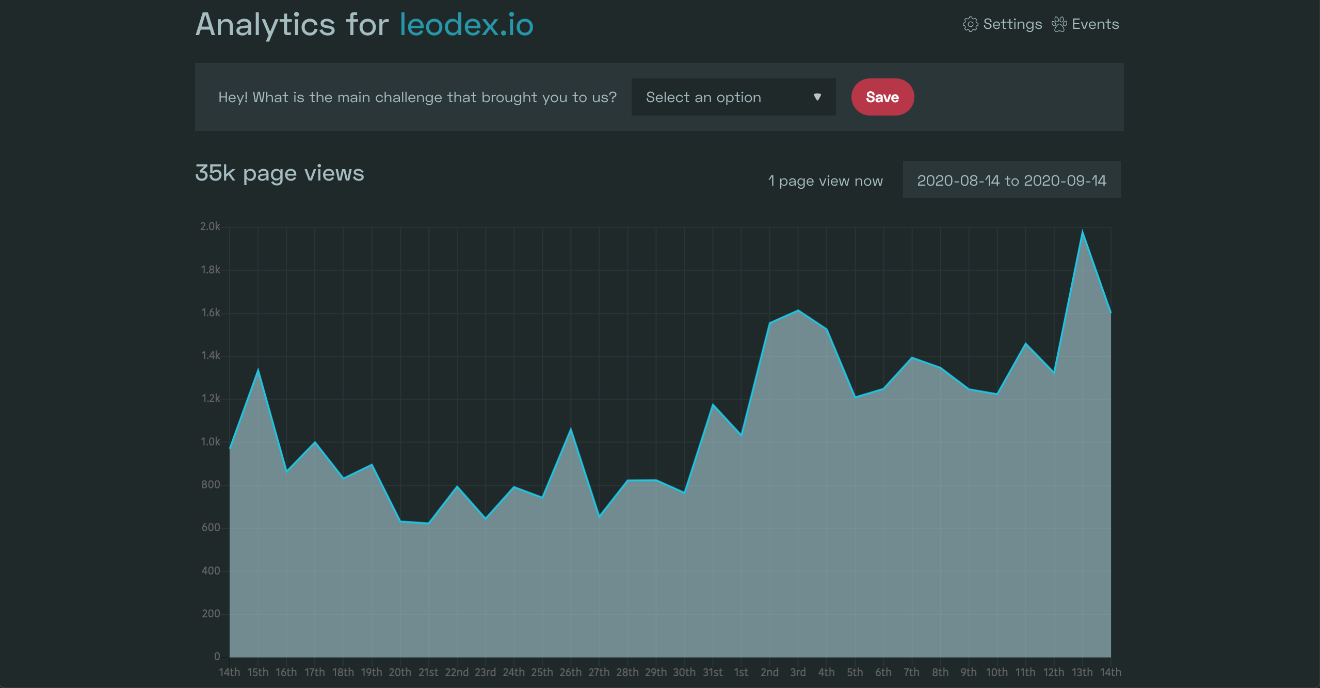Image resolution: width=1320 pixels, height=688 pixels.
Task: Click the Events paw icon
Action: (x=1059, y=24)
